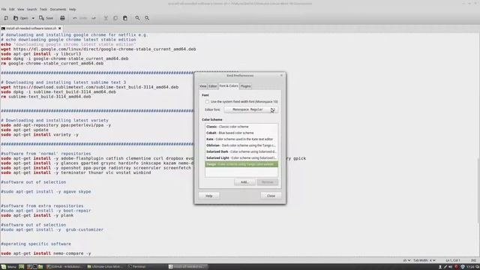480x270 pixels.
Task: Open the Monospace Regular editor font chooser
Action: [x=250, y=109]
